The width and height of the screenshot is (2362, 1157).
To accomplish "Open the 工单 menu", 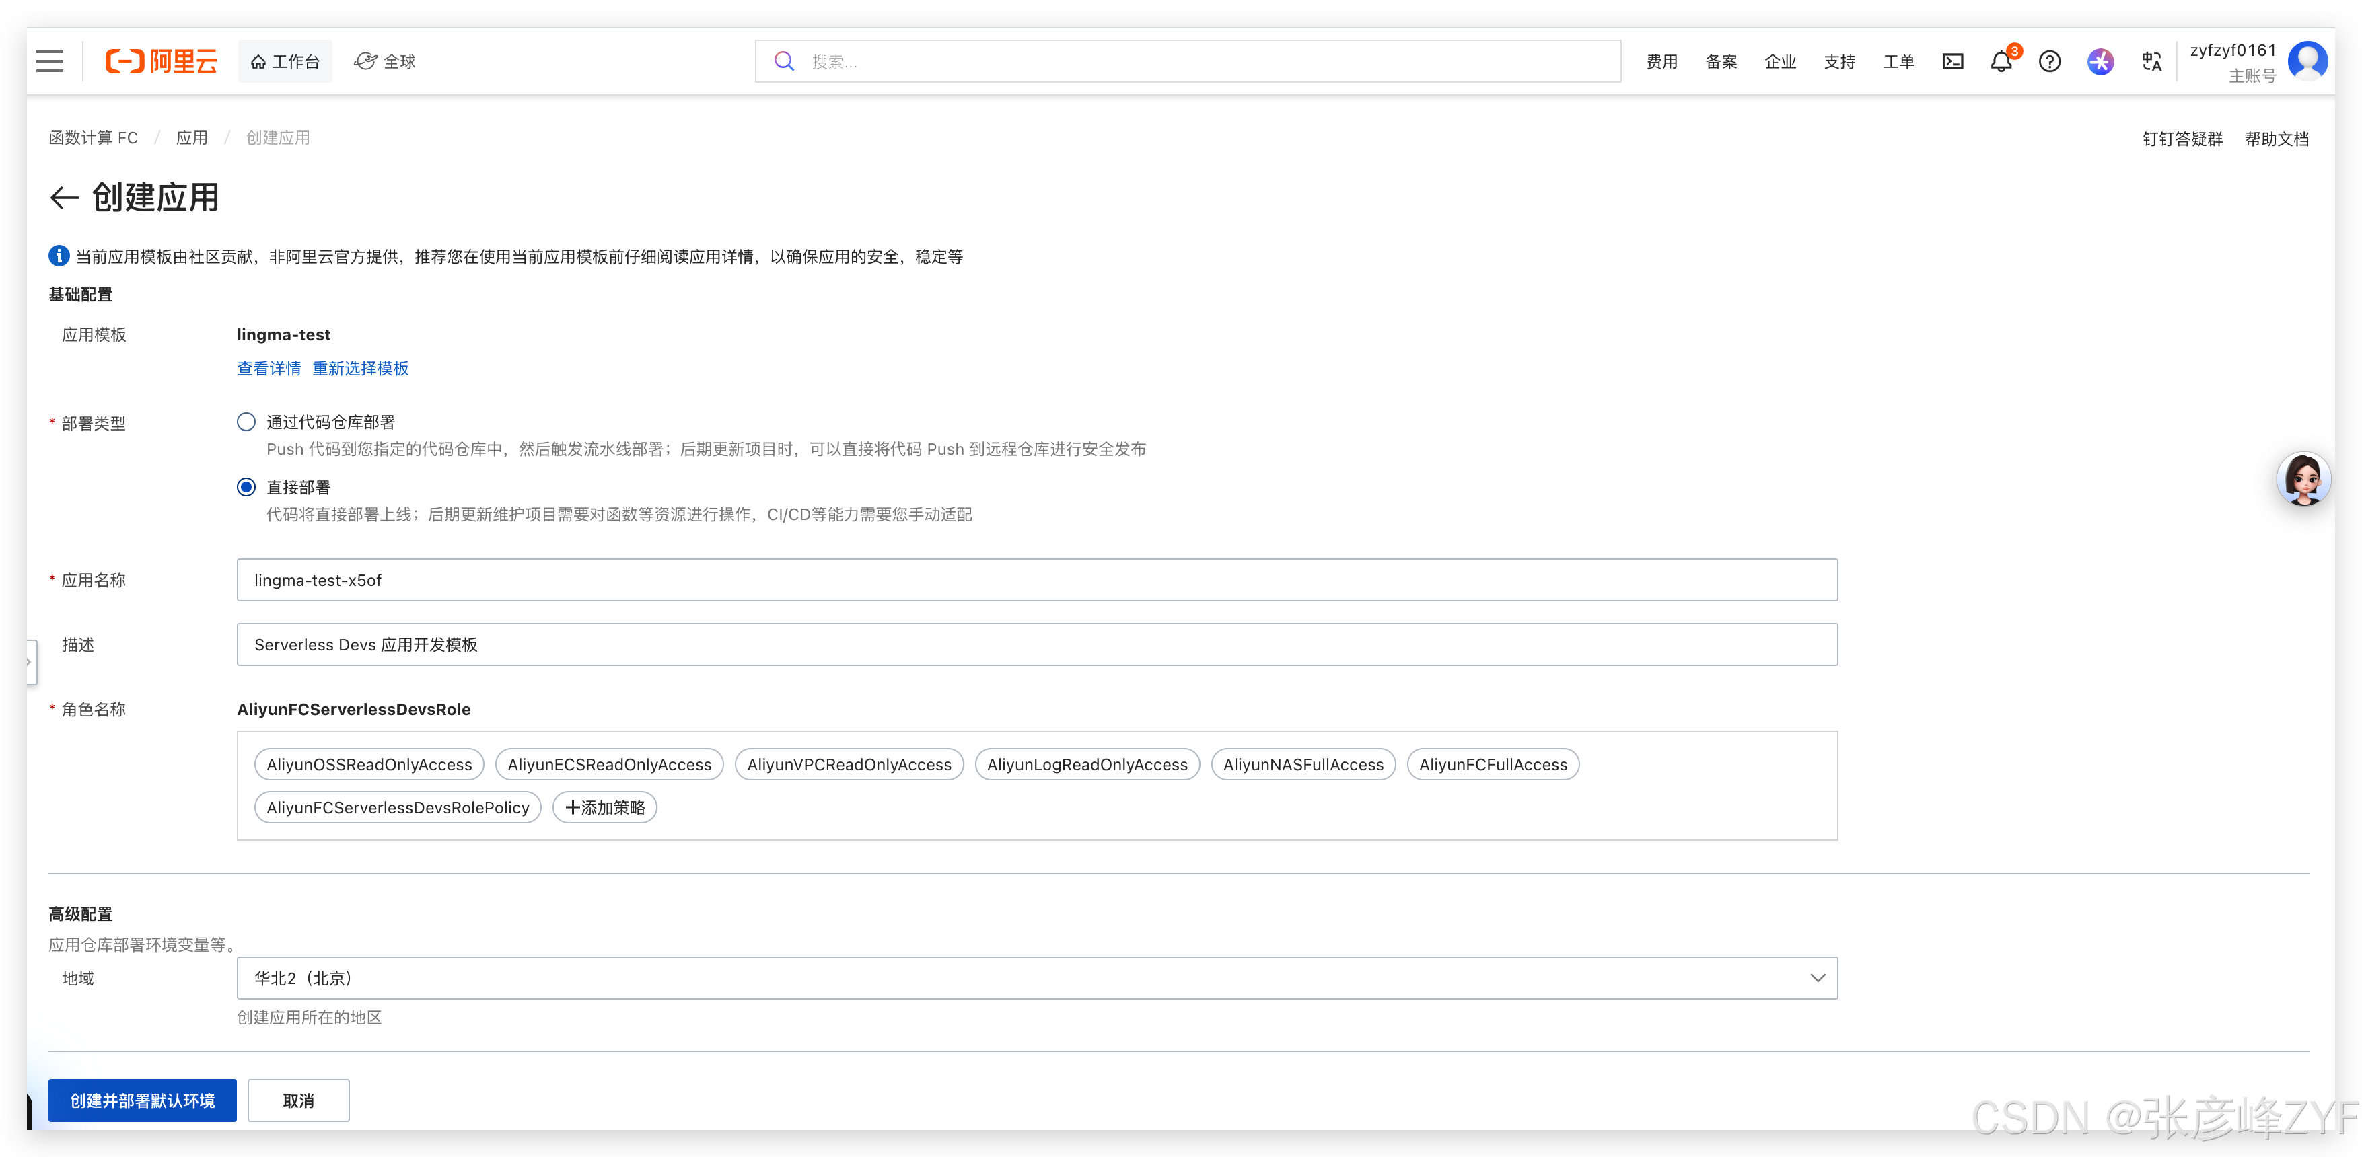I will click(x=1898, y=61).
